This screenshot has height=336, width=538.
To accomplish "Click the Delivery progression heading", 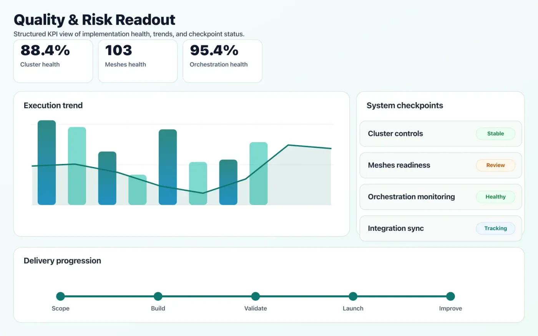I will coord(62,260).
